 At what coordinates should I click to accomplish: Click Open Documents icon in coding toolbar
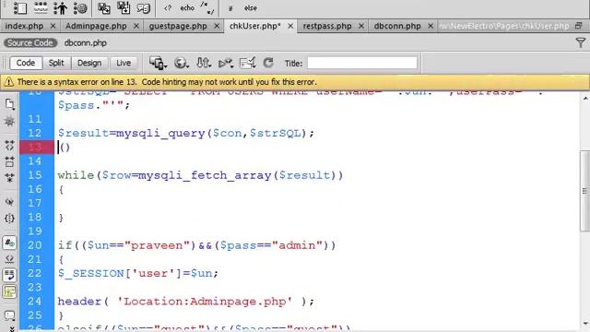(x=9, y=104)
